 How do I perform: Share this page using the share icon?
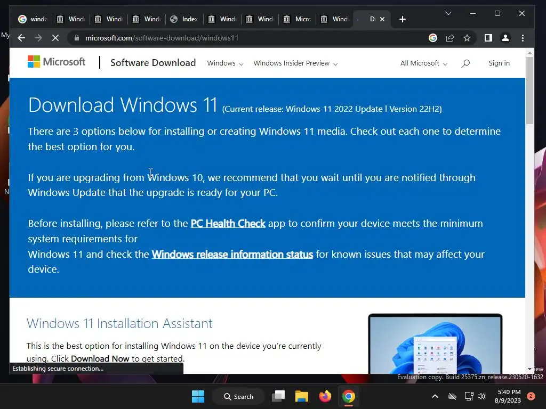[x=450, y=38]
